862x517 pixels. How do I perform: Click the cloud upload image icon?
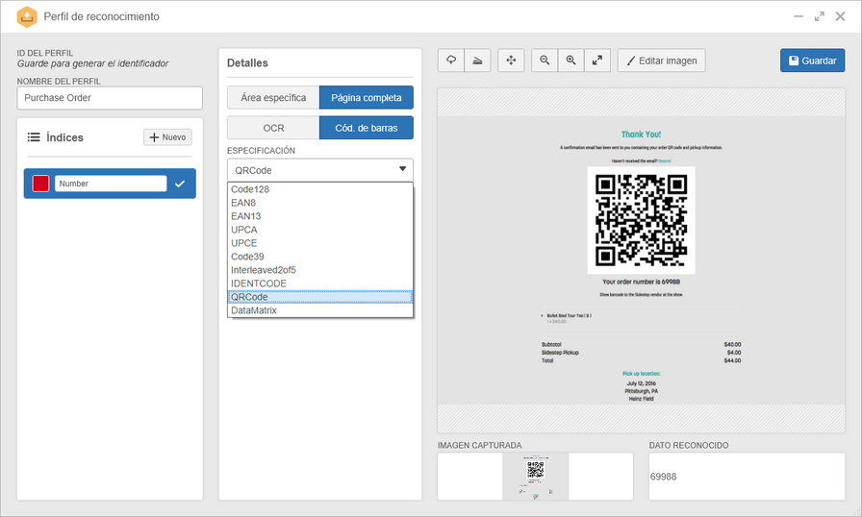tap(451, 61)
